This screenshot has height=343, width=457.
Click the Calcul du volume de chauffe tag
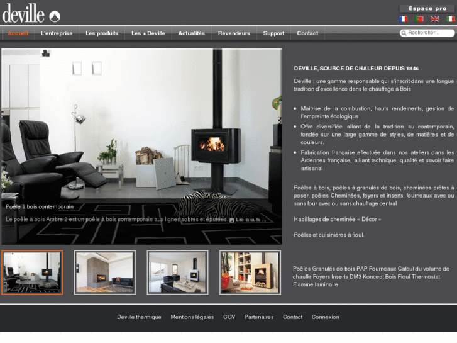(371, 273)
